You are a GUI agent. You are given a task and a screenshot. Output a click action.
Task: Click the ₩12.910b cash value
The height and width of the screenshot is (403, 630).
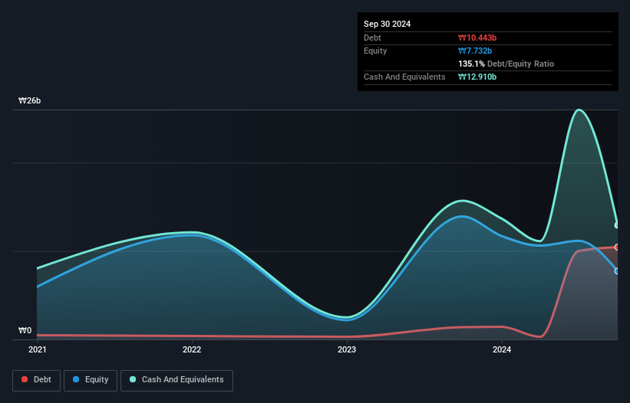click(x=477, y=77)
